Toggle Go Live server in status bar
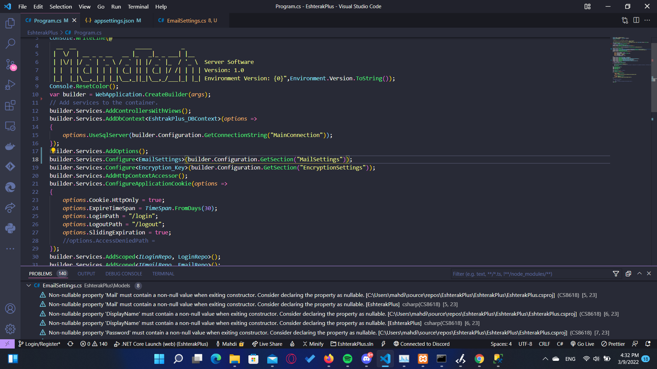The width and height of the screenshot is (657, 369). click(x=582, y=344)
